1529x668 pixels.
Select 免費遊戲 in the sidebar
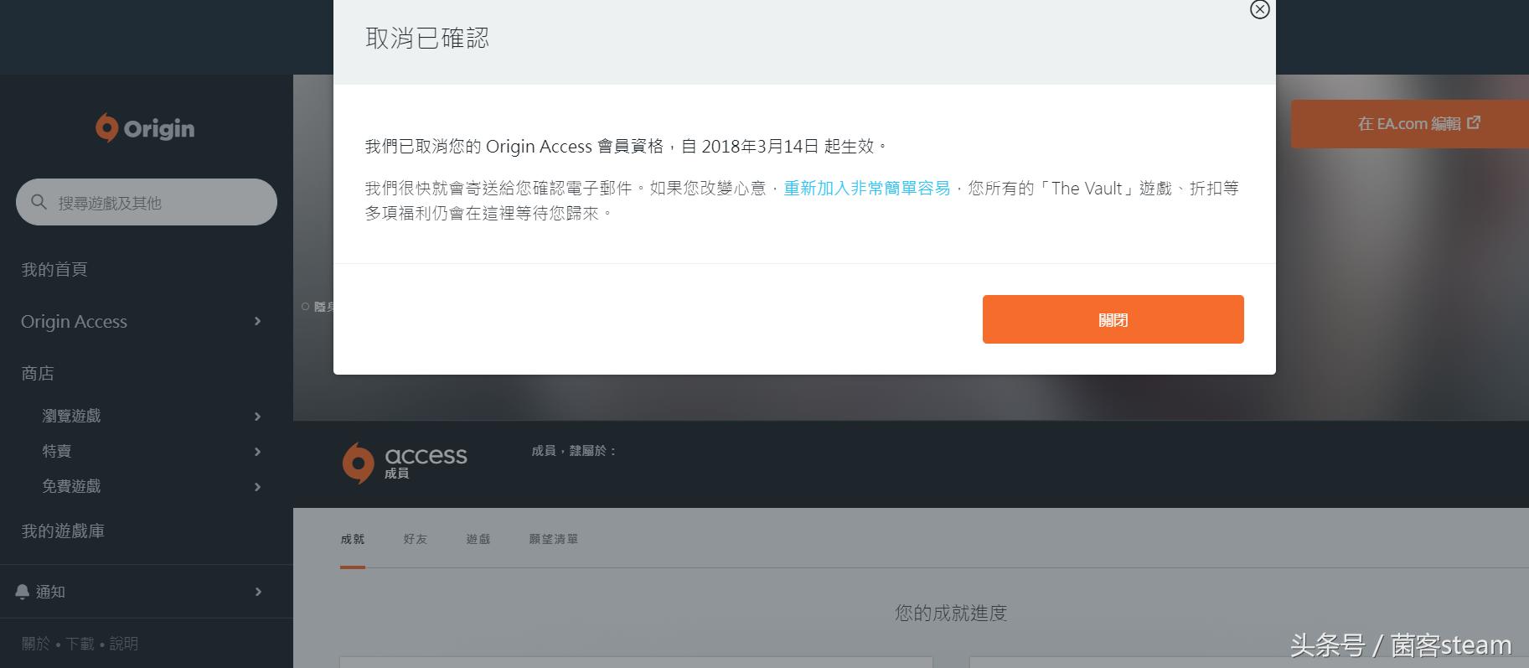click(71, 486)
